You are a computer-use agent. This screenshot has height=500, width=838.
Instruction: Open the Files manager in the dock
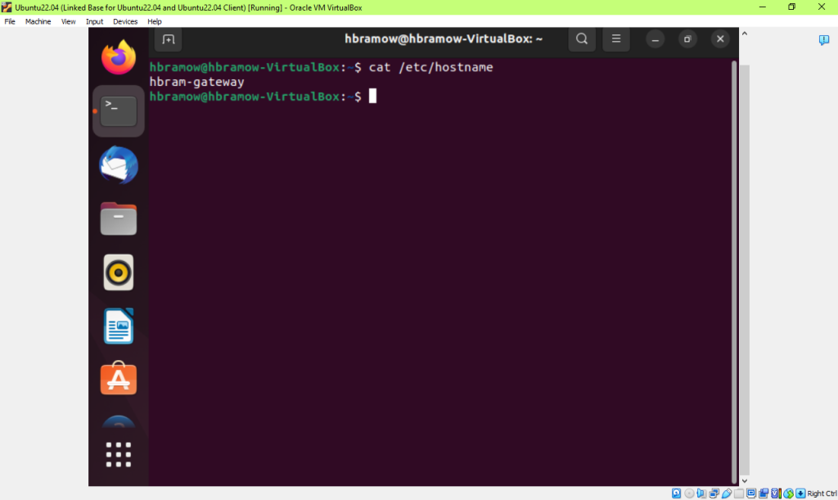(119, 218)
